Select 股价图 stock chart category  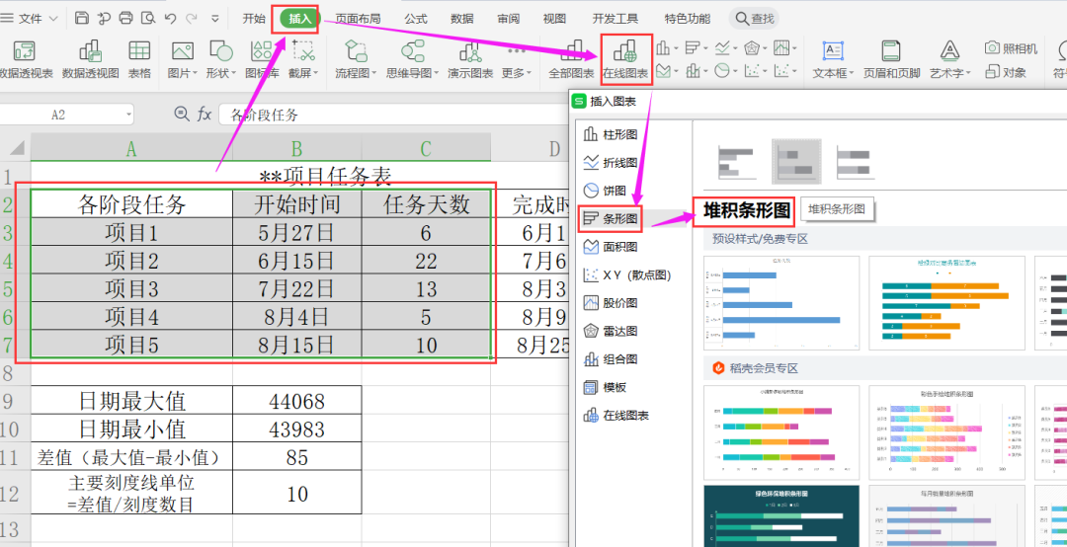pos(610,303)
